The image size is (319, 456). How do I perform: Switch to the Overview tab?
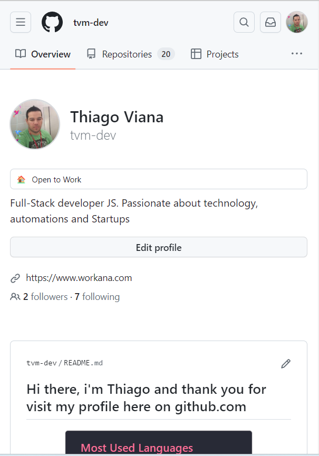(43, 54)
